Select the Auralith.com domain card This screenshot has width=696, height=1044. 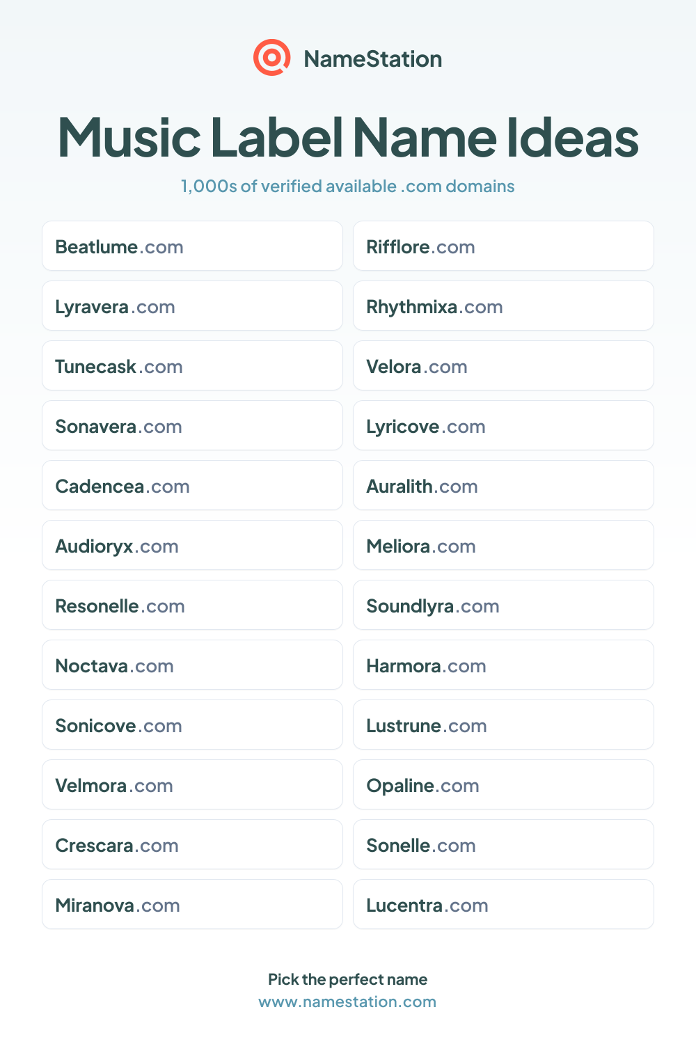click(x=503, y=485)
